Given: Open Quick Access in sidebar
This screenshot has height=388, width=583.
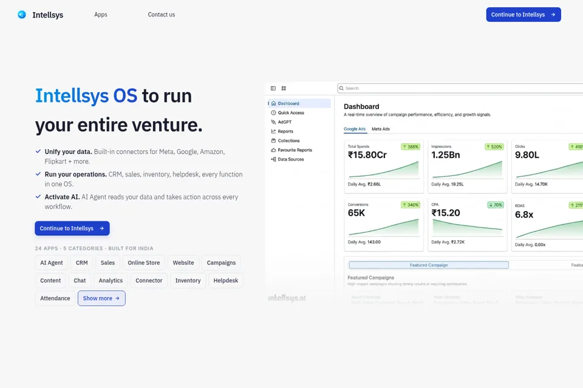Looking at the screenshot, I should (291, 113).
